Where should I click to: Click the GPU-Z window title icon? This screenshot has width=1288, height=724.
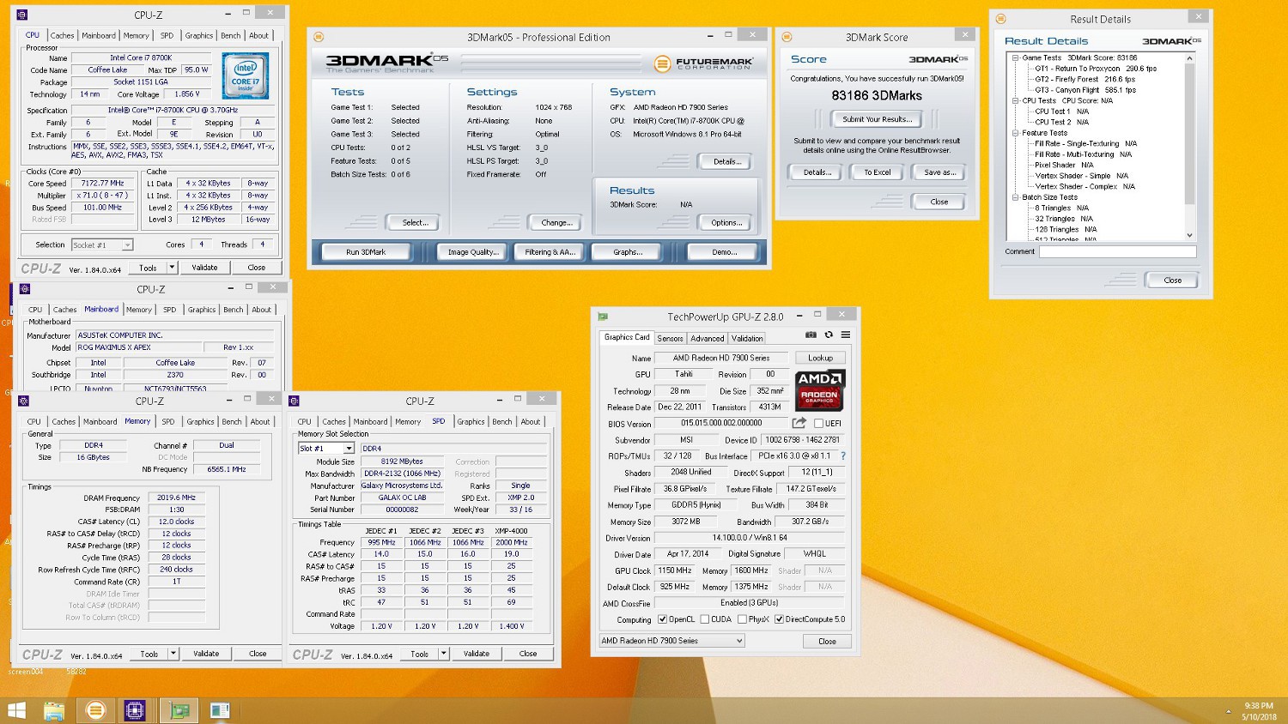pos(603,317)
